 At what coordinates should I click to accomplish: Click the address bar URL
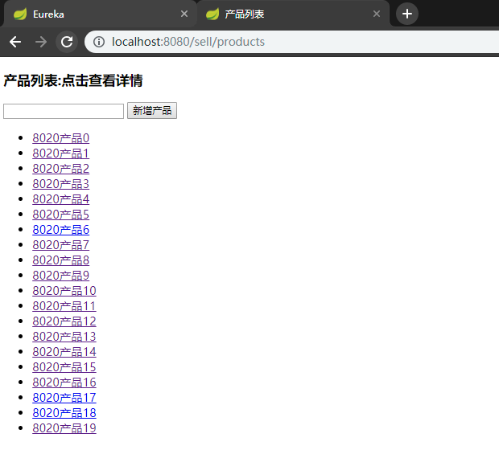(x=188, y=42)
